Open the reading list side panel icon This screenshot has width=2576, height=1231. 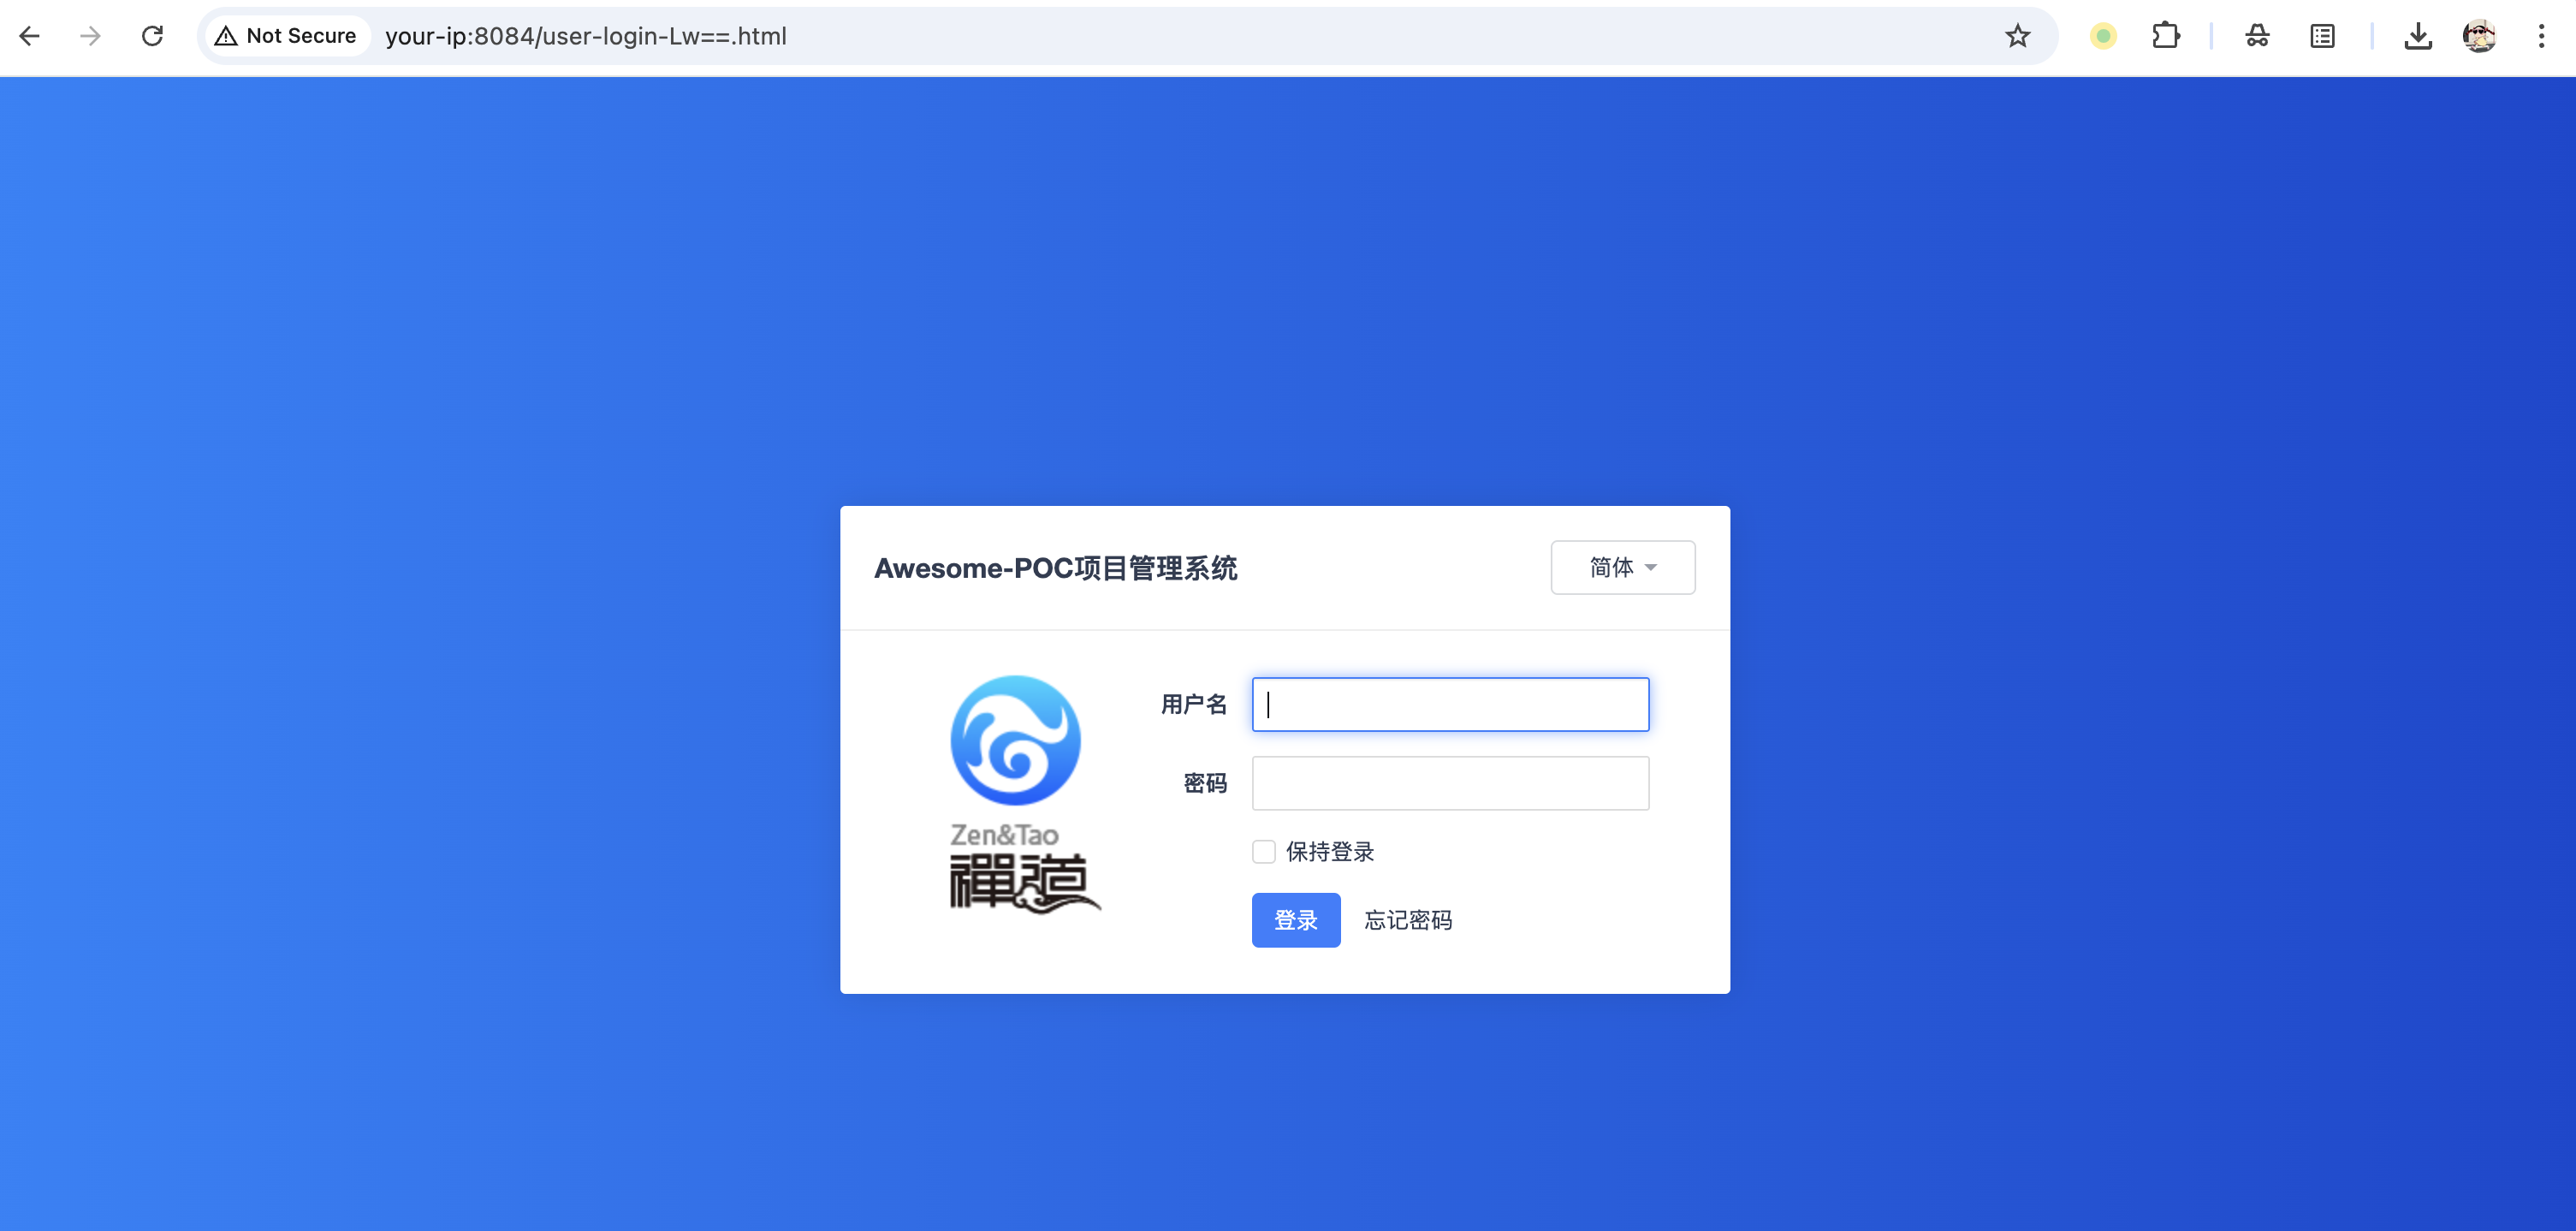[2322, 36]
